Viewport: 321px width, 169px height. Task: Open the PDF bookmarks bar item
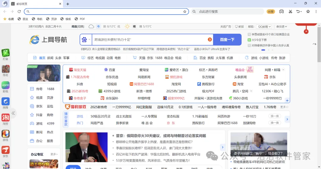(80, 19)
